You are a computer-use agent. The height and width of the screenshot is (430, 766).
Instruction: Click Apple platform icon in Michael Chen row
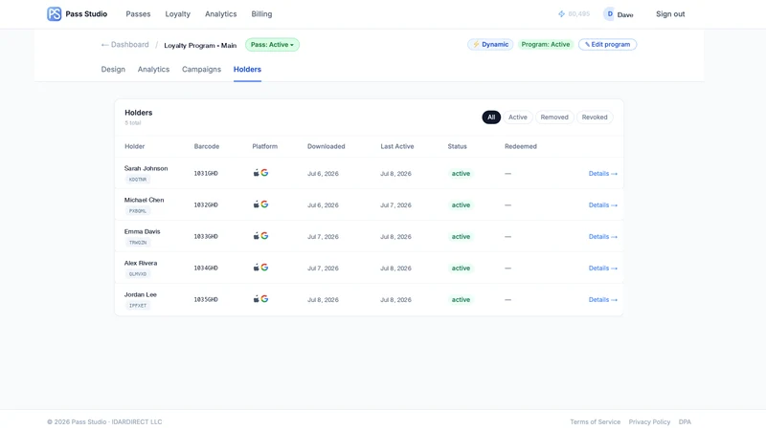[256, 204]
